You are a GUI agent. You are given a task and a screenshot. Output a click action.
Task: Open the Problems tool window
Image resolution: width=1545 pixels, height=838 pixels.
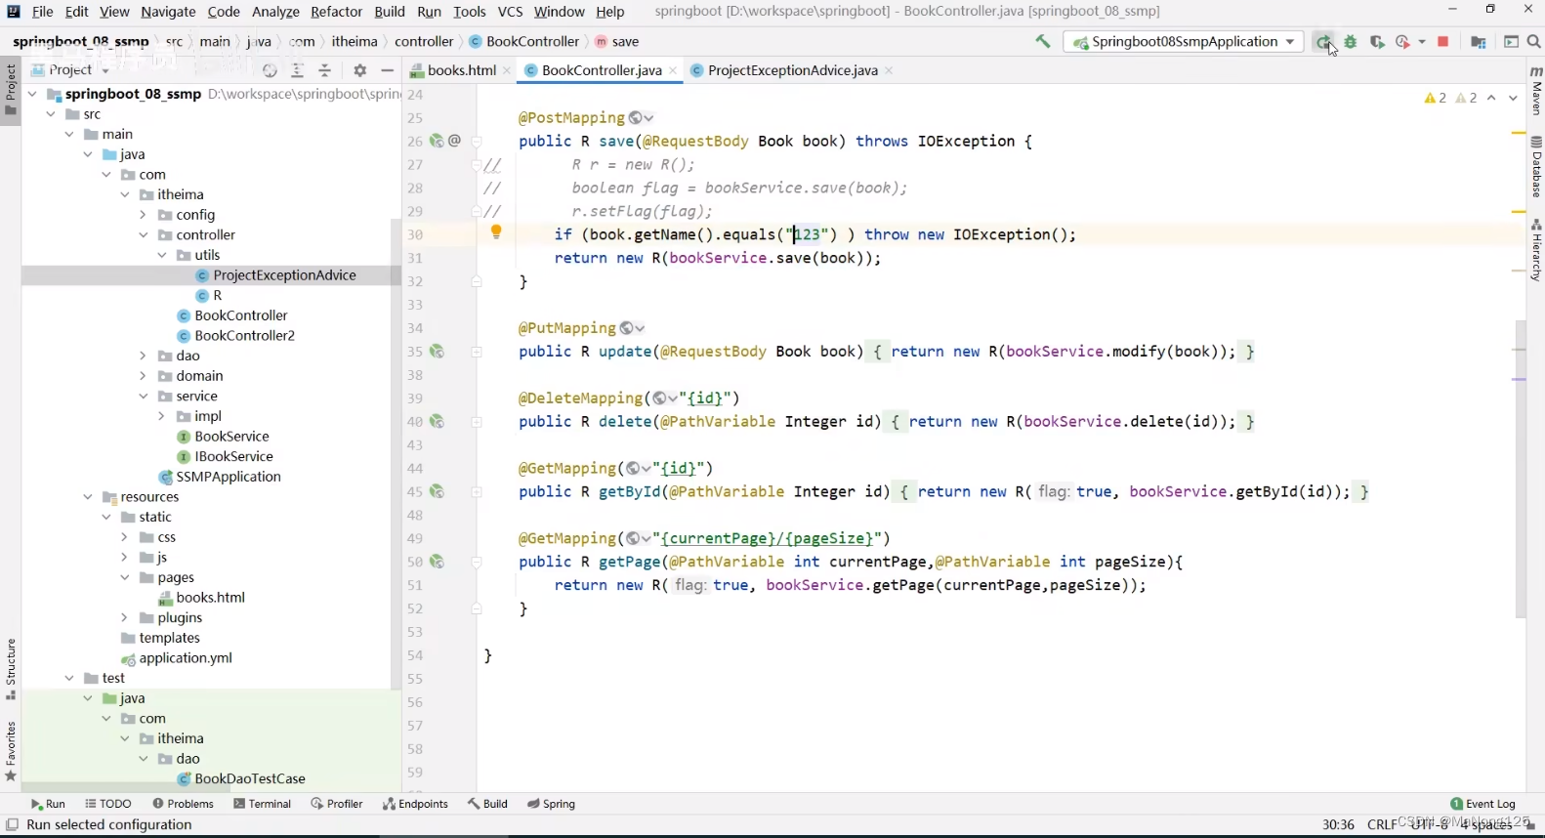[x=183, y=804]
